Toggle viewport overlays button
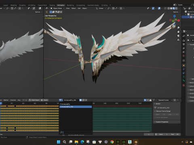This screenshot has width=194, height=145. tap(159, 8)
